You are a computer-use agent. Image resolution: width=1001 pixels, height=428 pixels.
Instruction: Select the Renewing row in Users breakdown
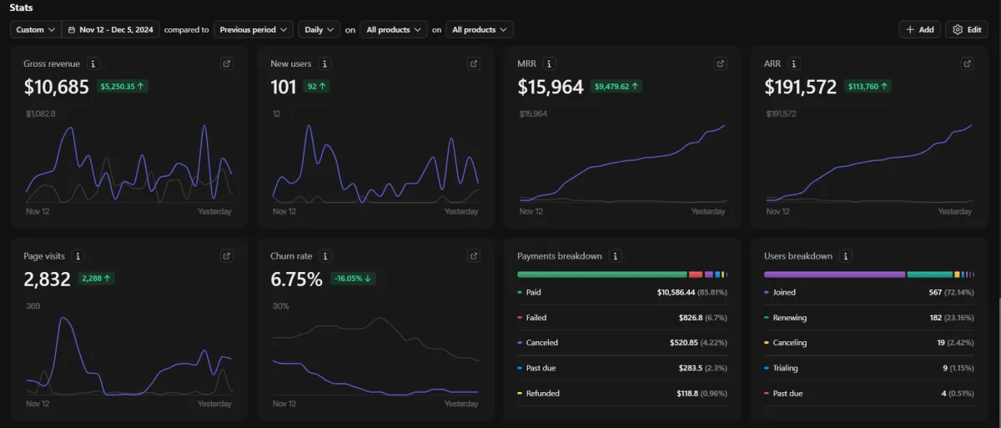(869, 318)
